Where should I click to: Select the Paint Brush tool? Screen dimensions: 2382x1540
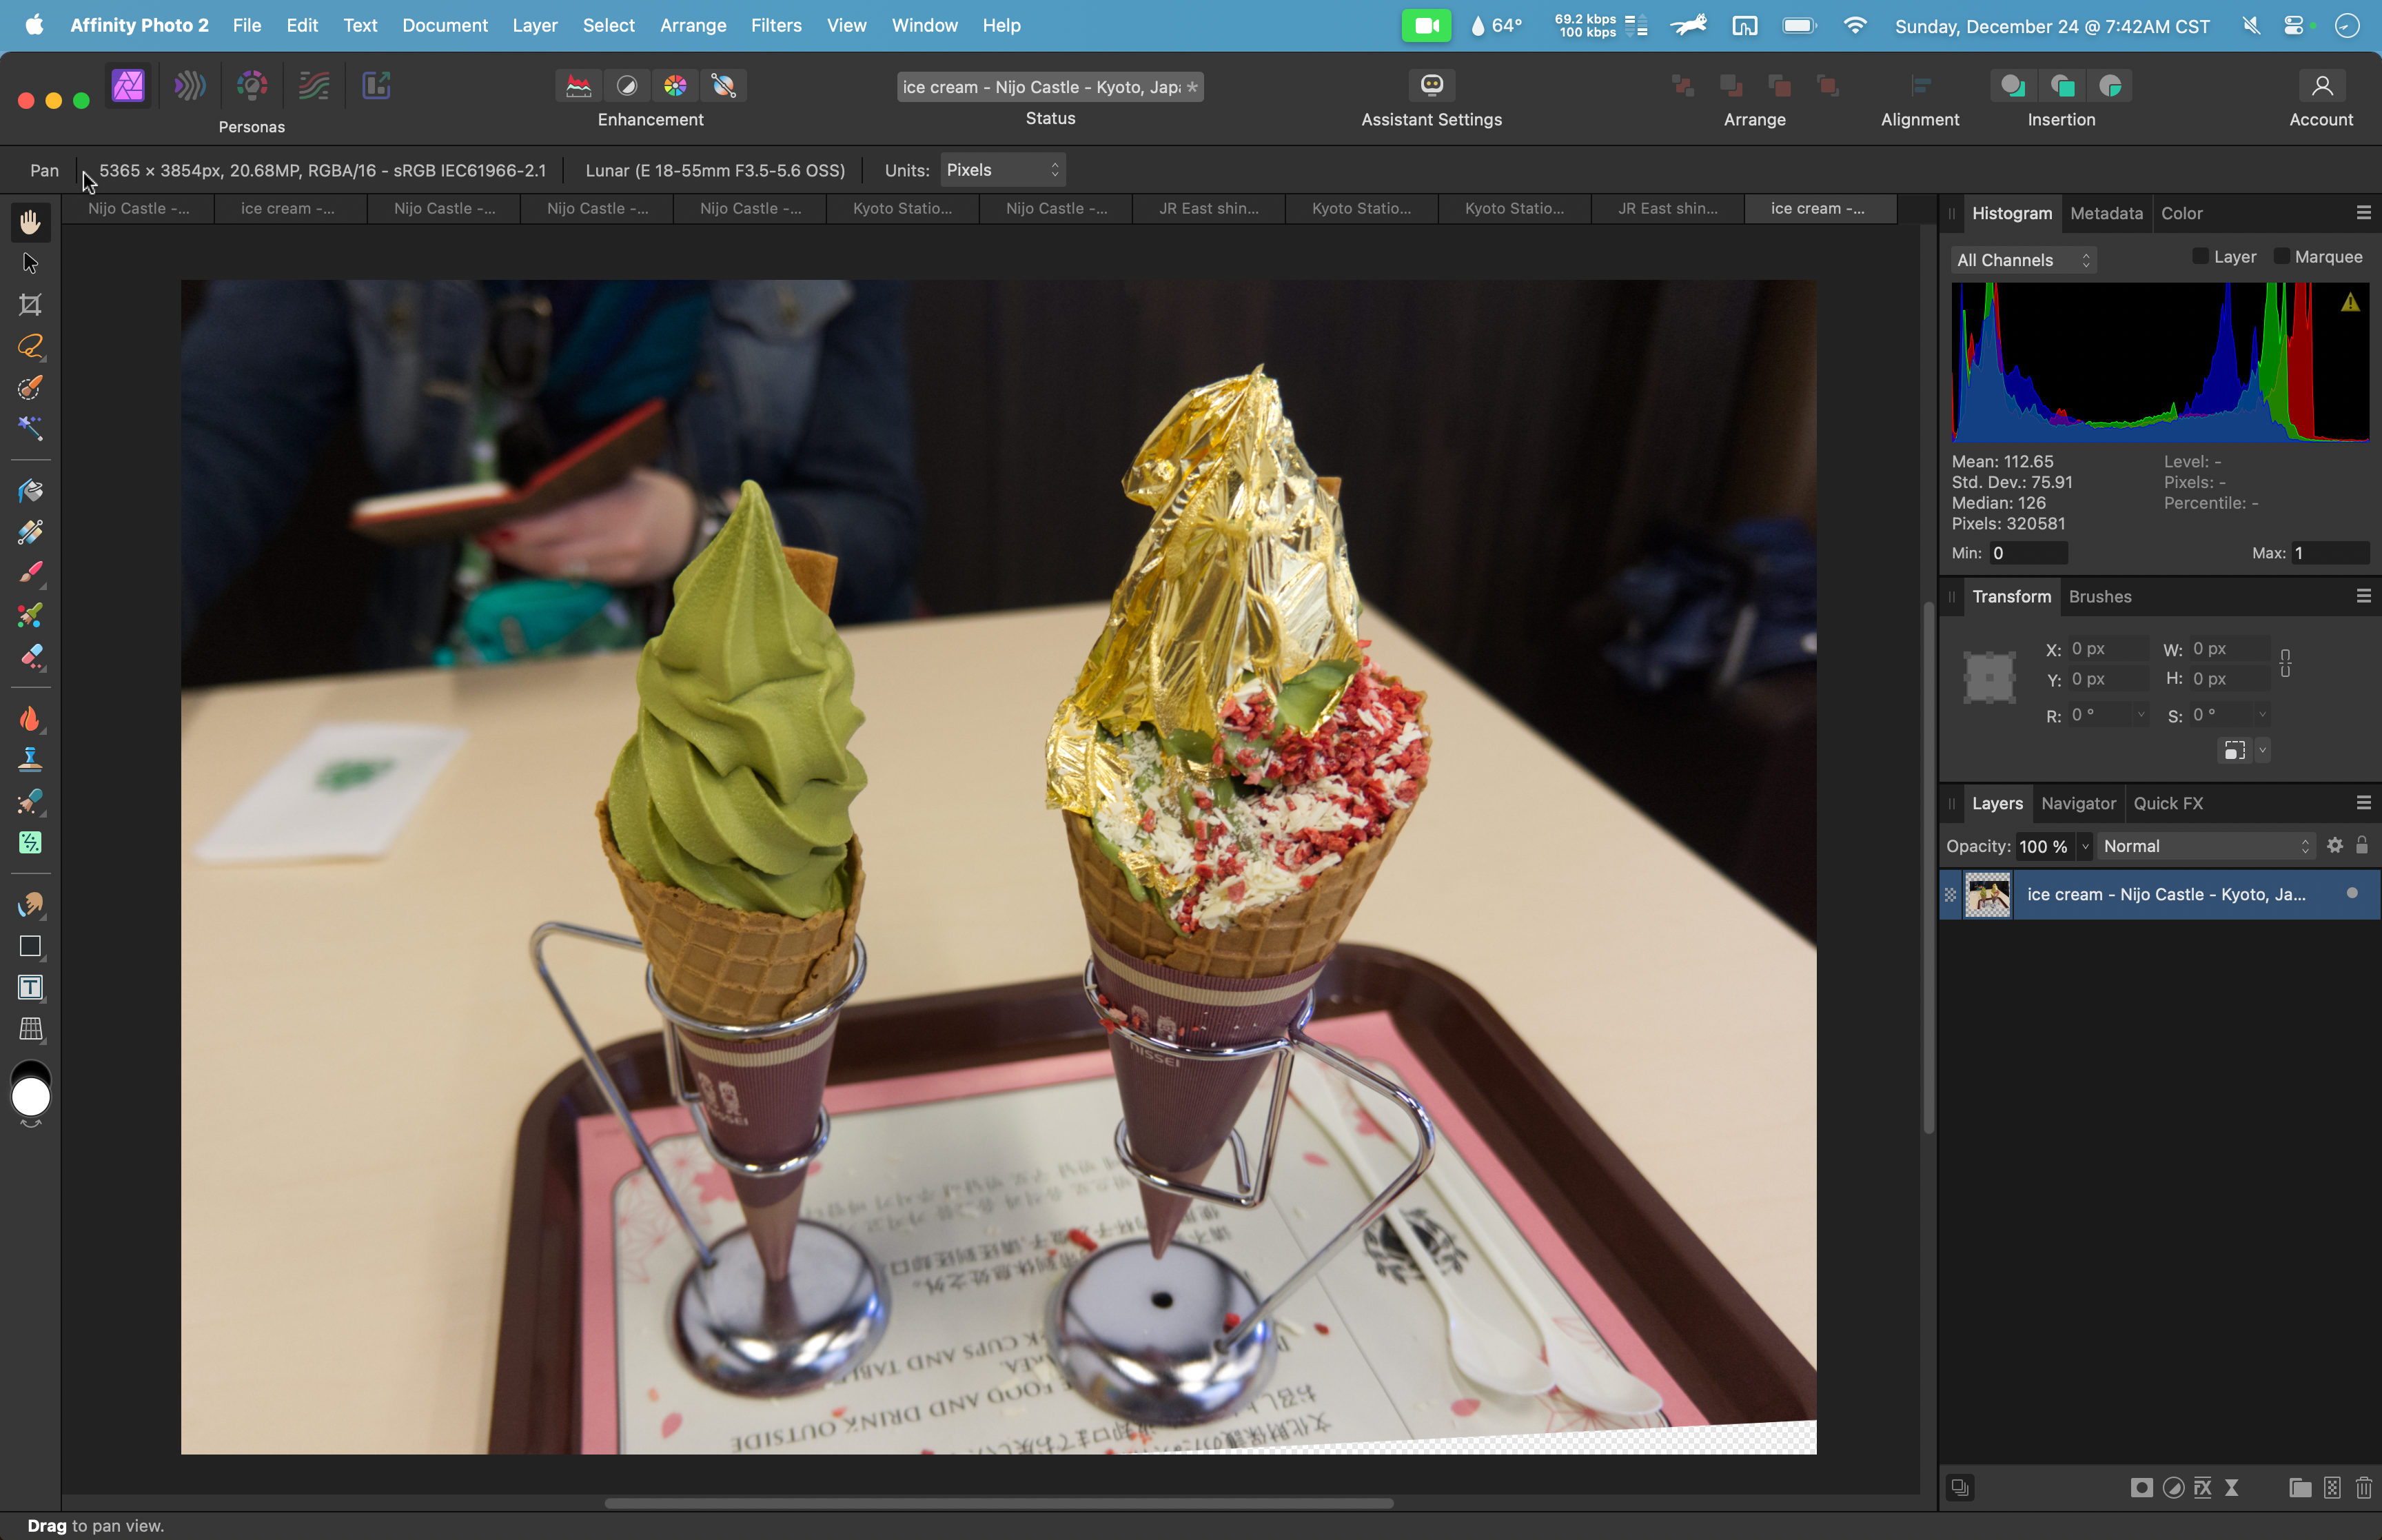click(30, 573)
